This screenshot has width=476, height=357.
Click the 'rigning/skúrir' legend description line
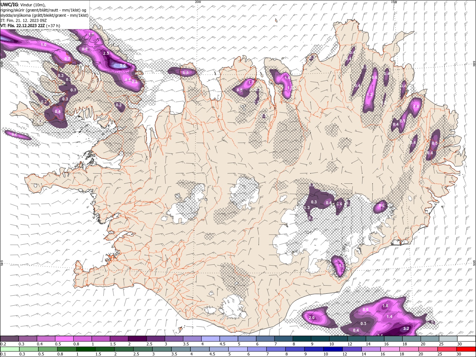tap(44, 10)
